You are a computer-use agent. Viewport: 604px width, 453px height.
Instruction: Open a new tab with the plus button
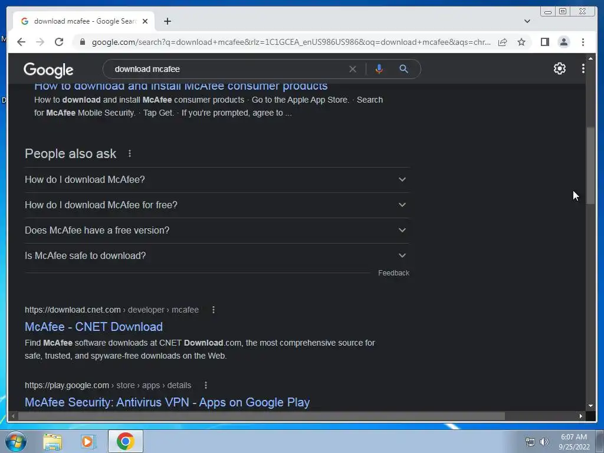click(167, 21)
